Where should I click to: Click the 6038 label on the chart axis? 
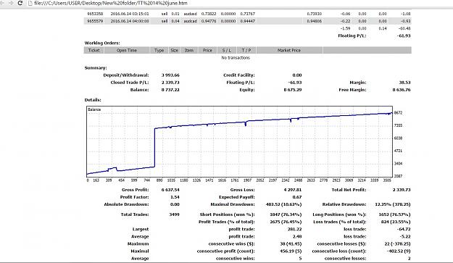pyautogui.click(x=399, y=138)
